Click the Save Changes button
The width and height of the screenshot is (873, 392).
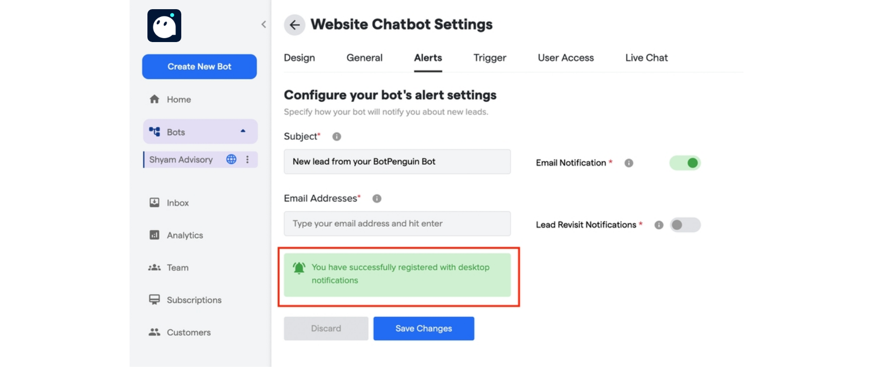pyautogui.click(x=423, y=328)
